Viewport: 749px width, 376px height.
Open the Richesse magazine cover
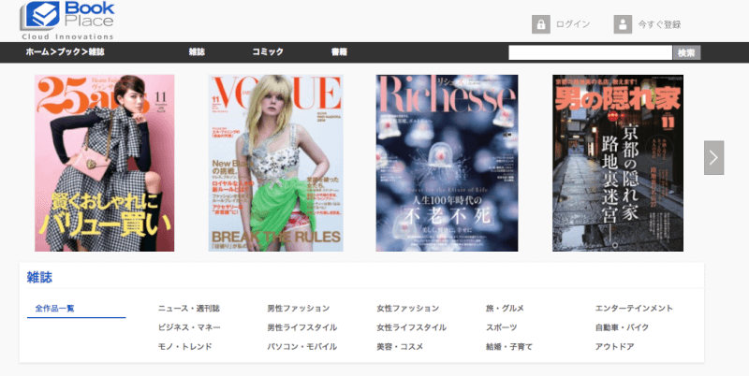pyautogui.click(x=447, y=163)
